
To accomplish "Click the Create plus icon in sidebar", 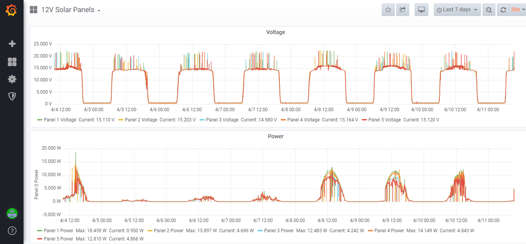I will [x=12, y=44].
